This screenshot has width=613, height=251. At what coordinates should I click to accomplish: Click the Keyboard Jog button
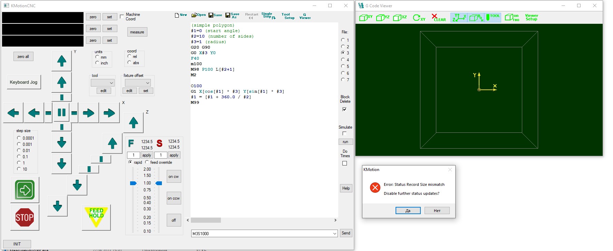23,82
